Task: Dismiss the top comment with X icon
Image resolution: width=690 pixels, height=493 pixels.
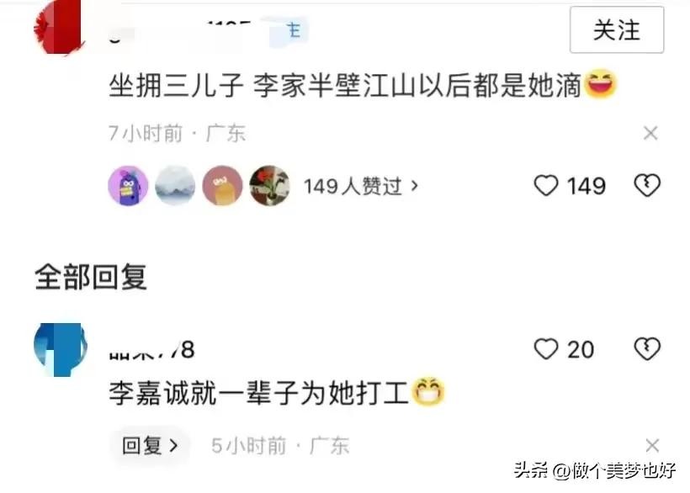Action: [650, 133]
